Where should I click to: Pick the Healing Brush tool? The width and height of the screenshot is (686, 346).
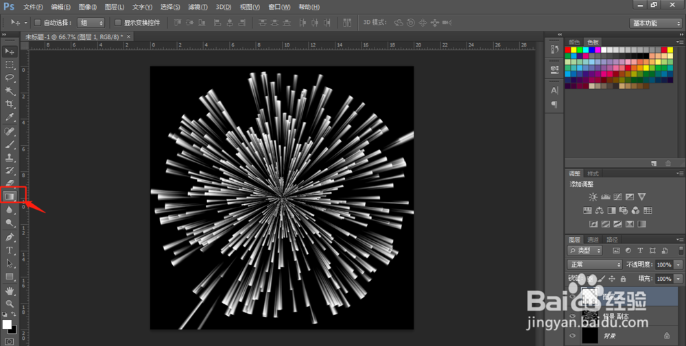tap(9, 131)
